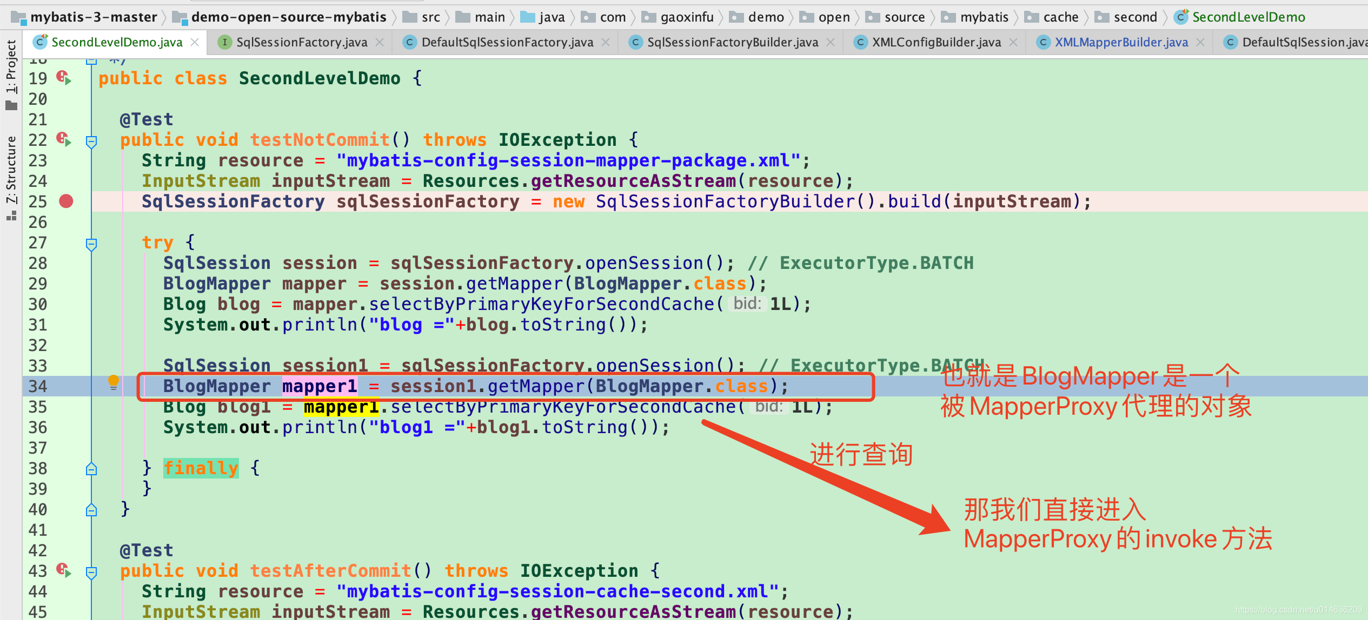
Task: Click getResourceAsStream on line 24
Action: [x=633, y=181]
